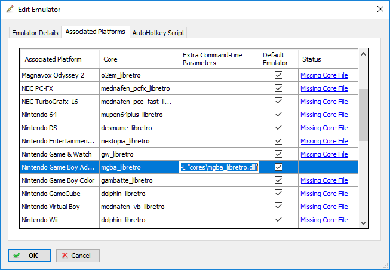Open the AutoHotkey Script tab
The width and height of the screenshot is (390, 270).
coord(158,33)
